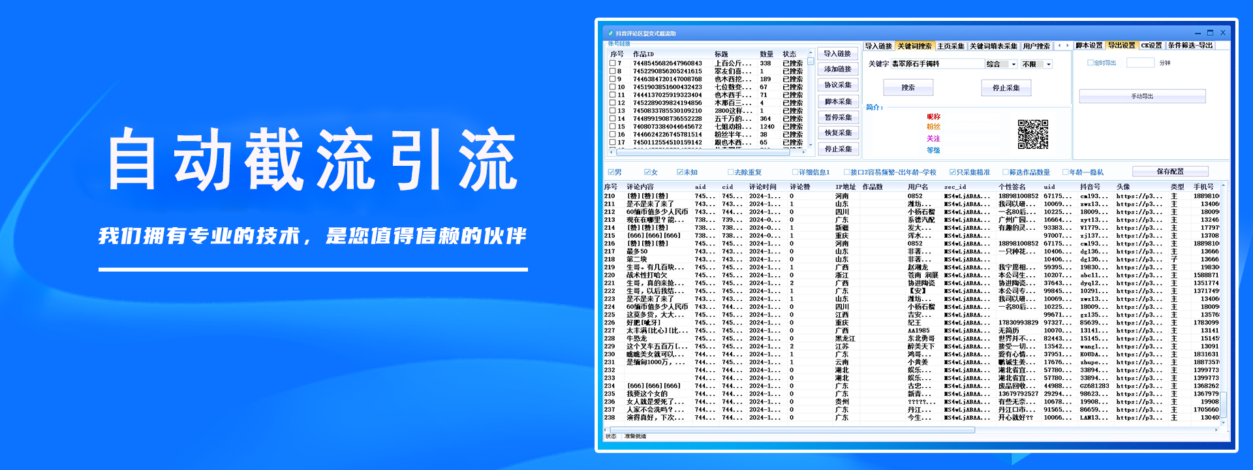
Task: Open the CK设置 tab
Action: point(1151,46)
